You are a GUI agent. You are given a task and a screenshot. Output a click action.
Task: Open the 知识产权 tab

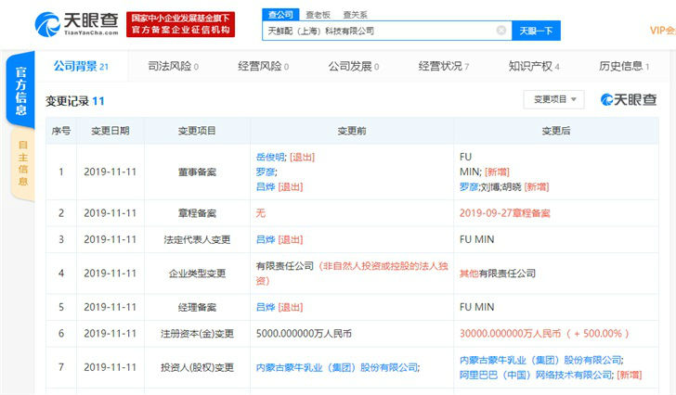pos(533,67)
